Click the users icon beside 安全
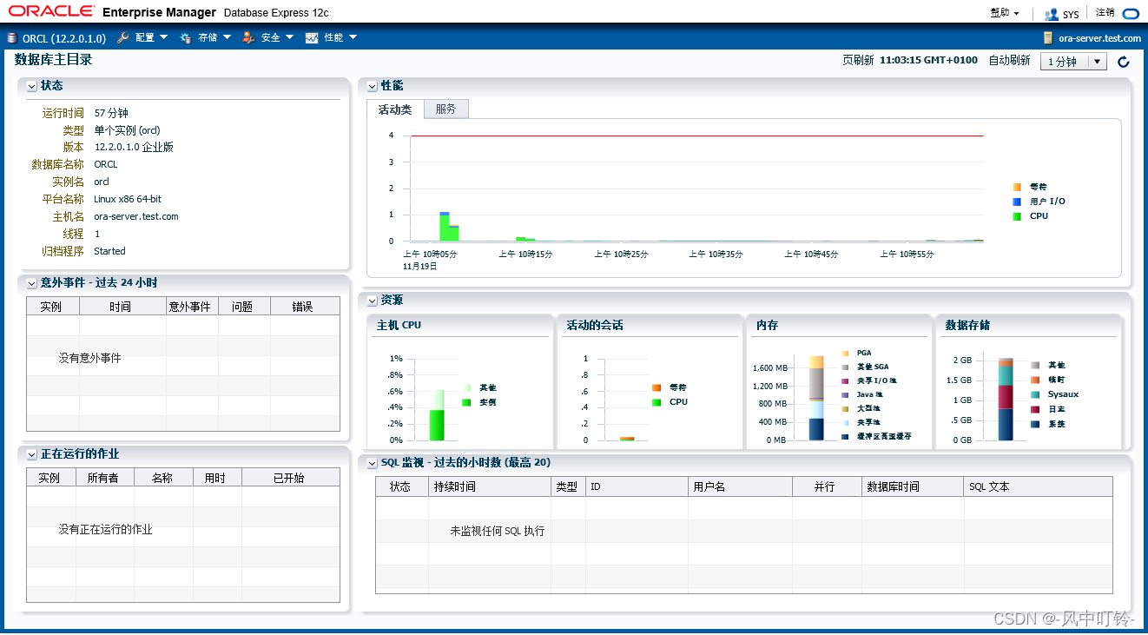 pyautogui.click(x=248, y=38)
